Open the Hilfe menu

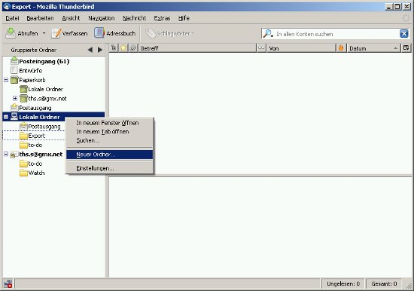point(184,18)
